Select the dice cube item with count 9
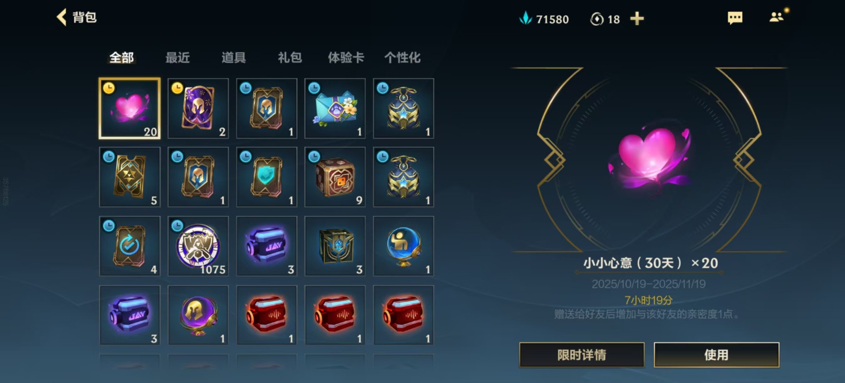The image size is (845, 383). [x=335, y=177]
